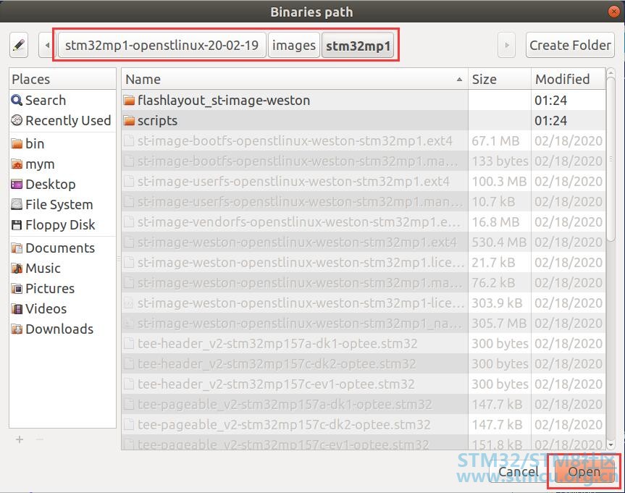Image resolution: width=625 pixels, height=493 pixels.
Task: Click the 530.4 MB size cell
Action: click(499, 243)
